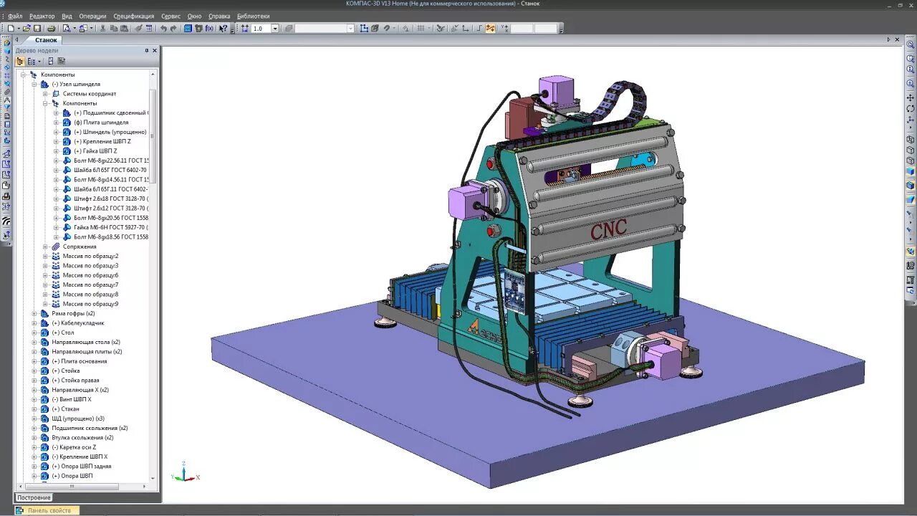The height and width of the screenshot is (516, 917).
Task: Pin the Дерево модели panel
Action: click(147, 50)
